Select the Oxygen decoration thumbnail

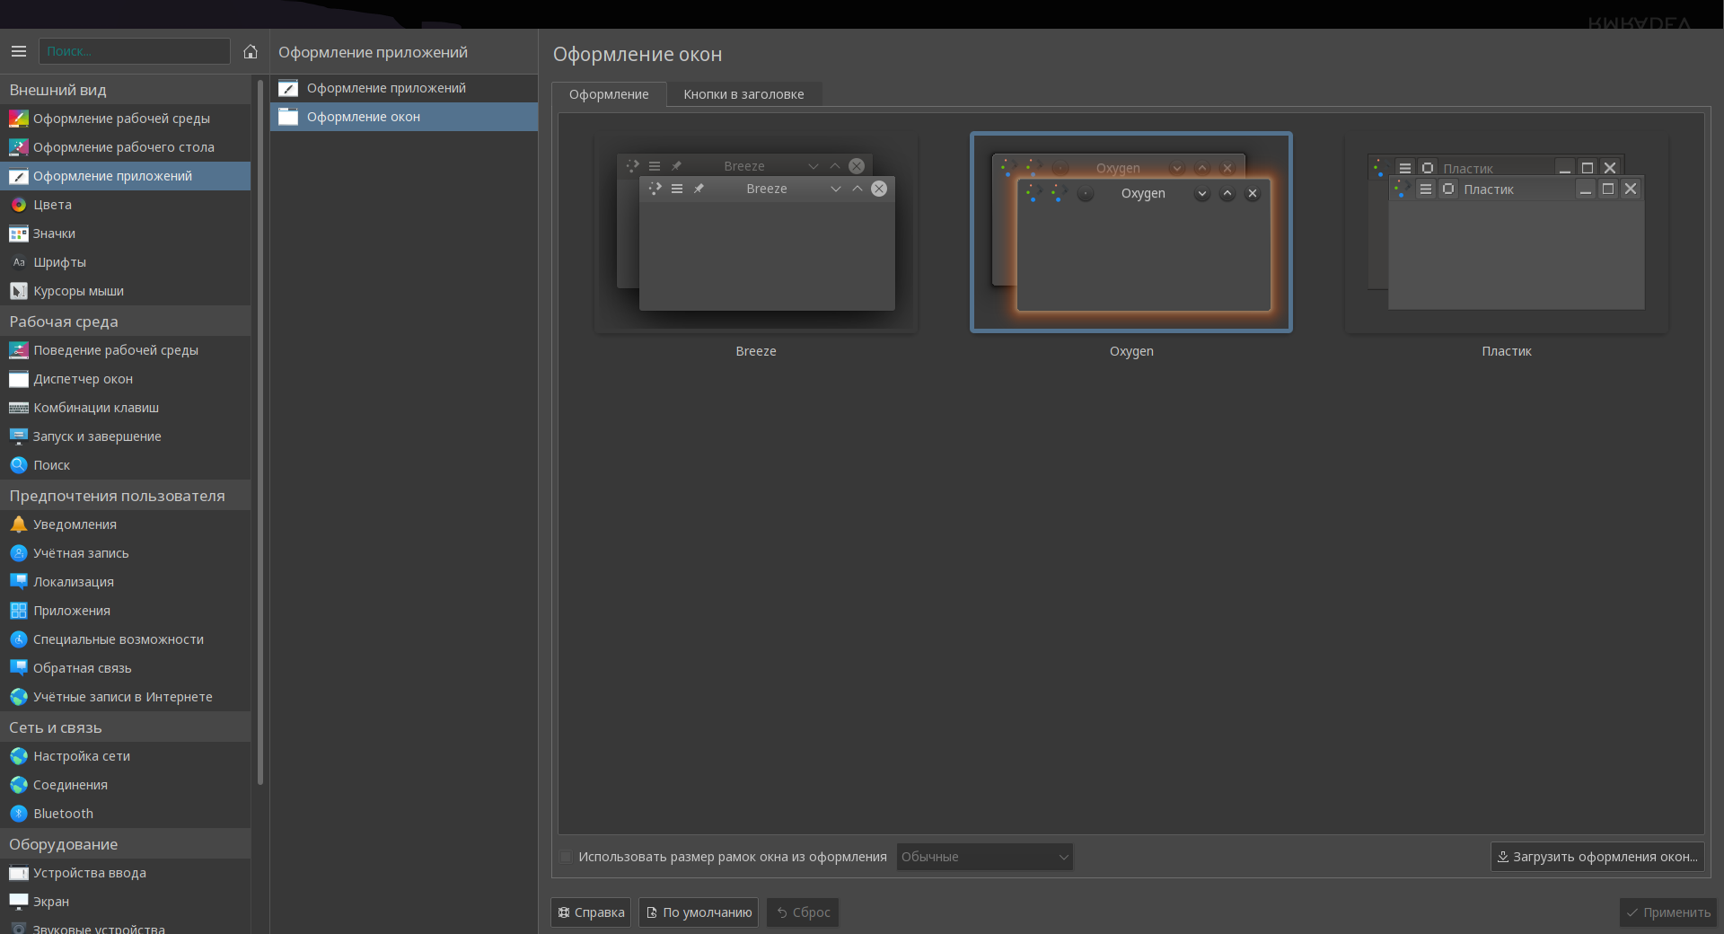(1131, 233)
